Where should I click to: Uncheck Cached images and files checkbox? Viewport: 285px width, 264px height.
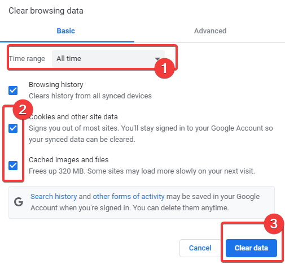click(13, 166)
